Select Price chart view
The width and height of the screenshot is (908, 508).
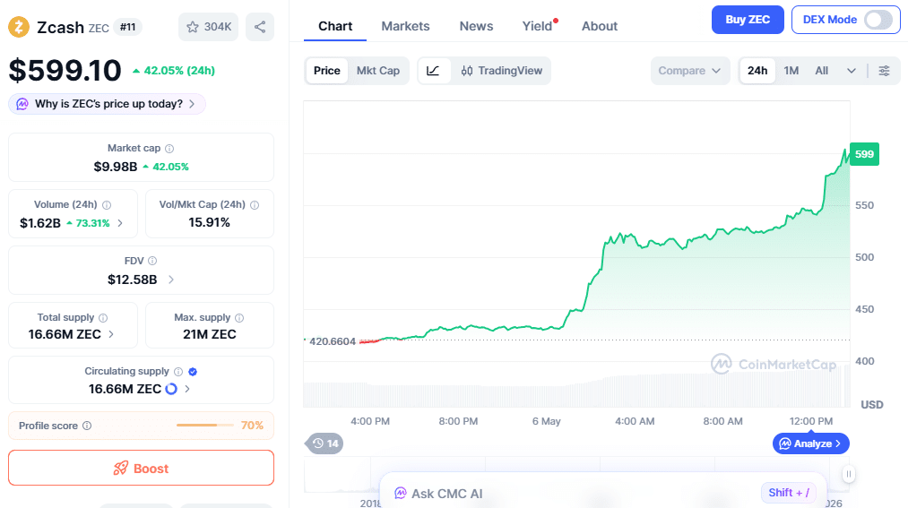[x=326, y=71]
